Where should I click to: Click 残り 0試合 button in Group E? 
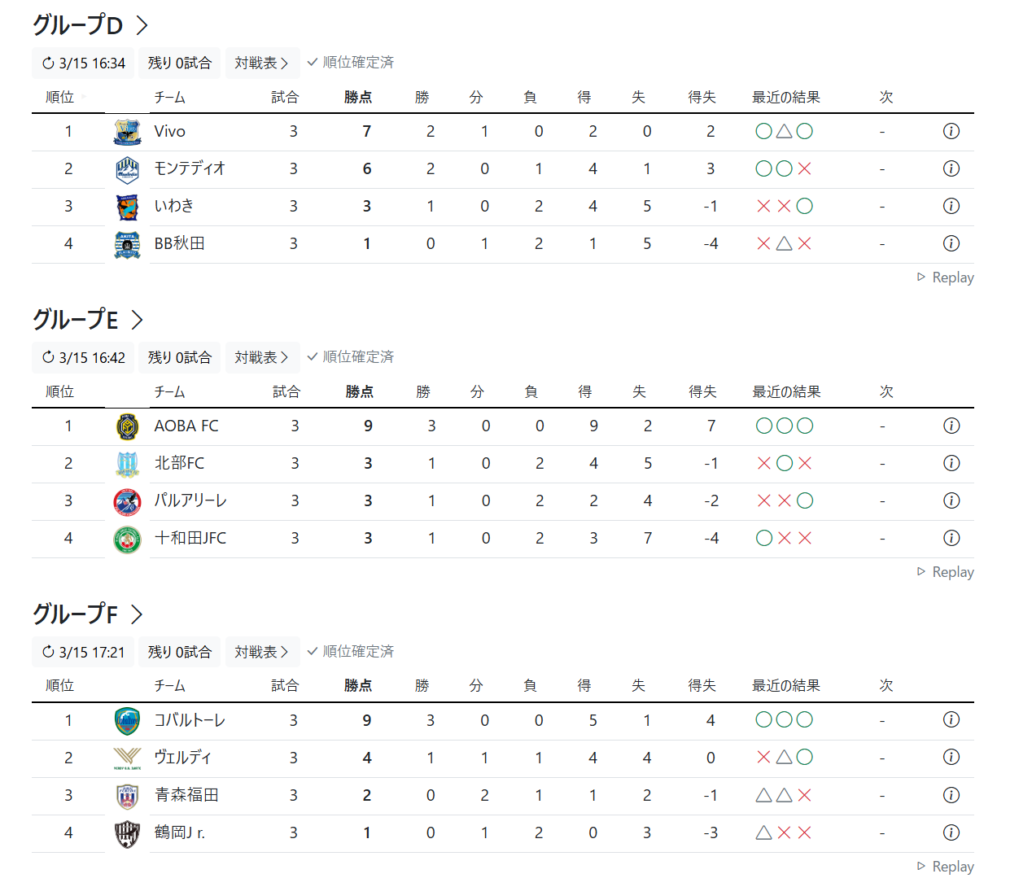coord(179,357)
